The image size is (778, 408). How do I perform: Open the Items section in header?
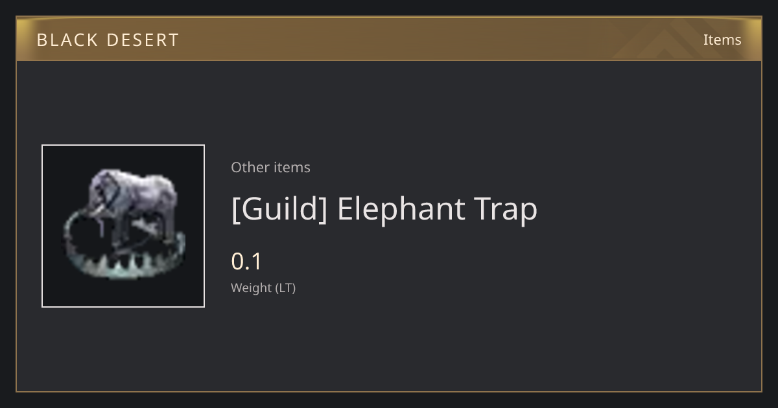click(722, 40)
